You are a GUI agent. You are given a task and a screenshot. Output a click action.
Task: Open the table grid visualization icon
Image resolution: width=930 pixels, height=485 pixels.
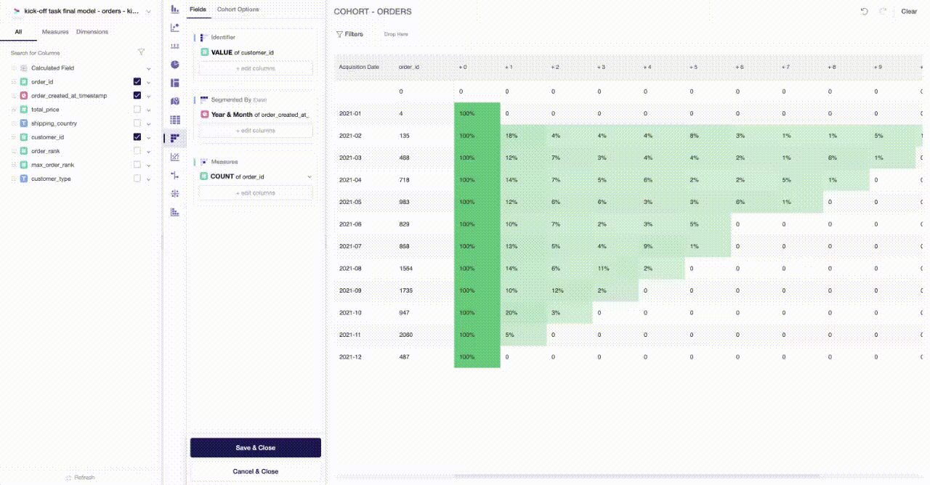pyautogui.click(x=174, y=118)
